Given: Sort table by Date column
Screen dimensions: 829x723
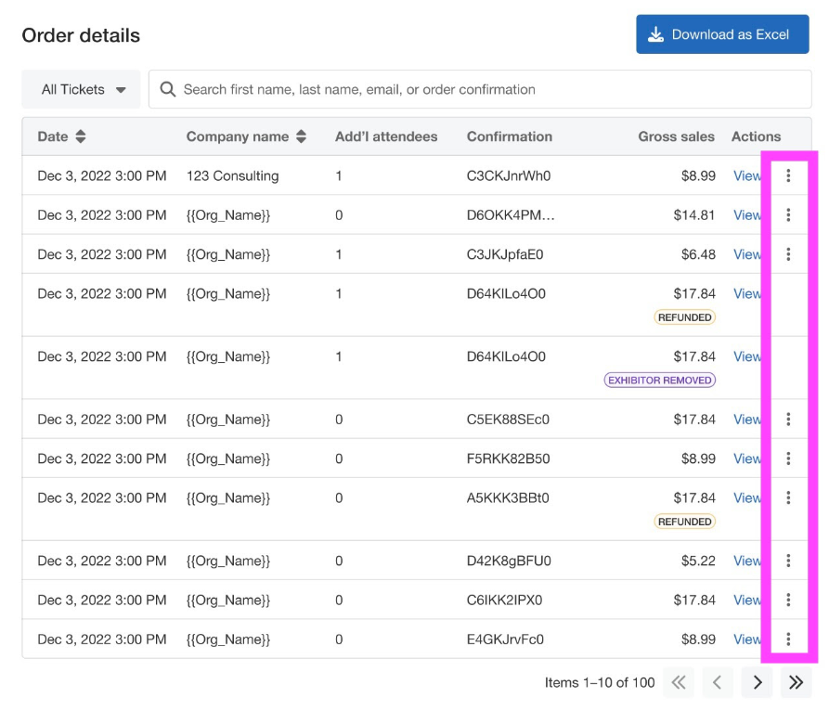Looking at the screenshot, I should 81,136.
